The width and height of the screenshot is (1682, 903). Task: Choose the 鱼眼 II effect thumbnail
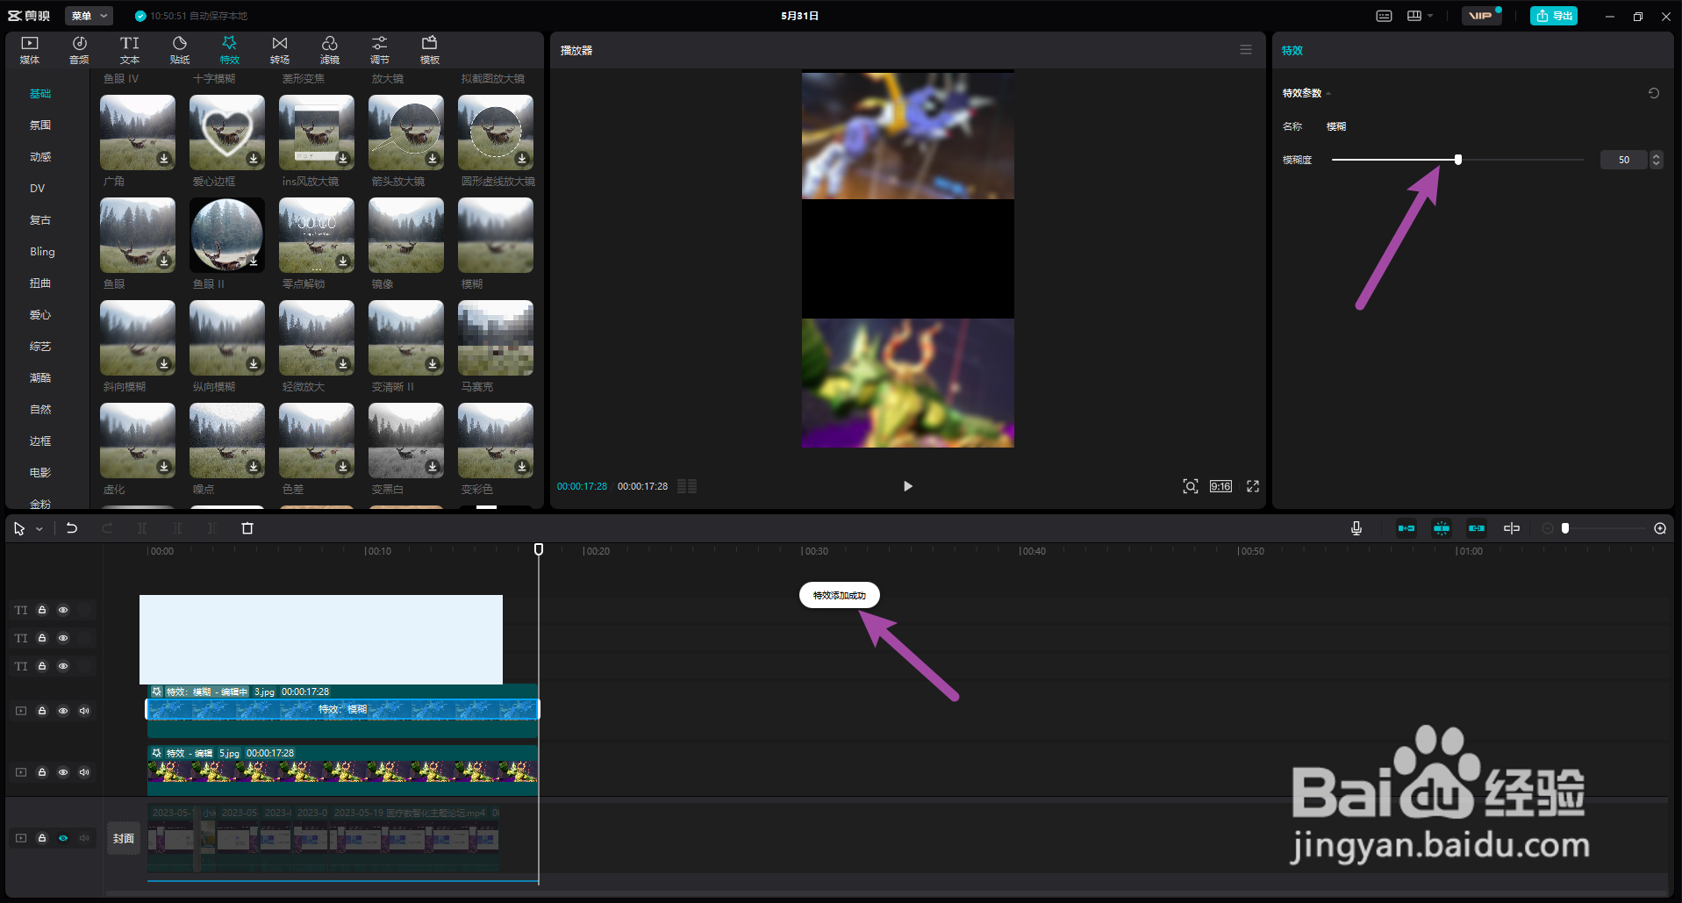point(227,235)
